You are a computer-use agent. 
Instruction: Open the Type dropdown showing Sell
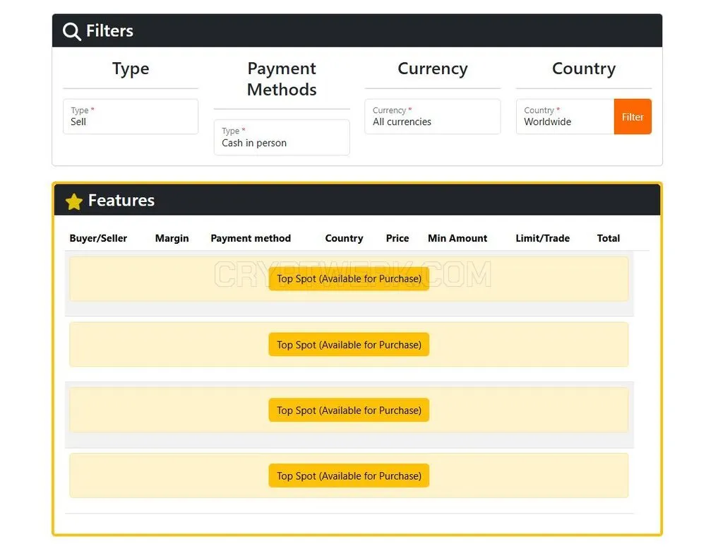point(131,117)
